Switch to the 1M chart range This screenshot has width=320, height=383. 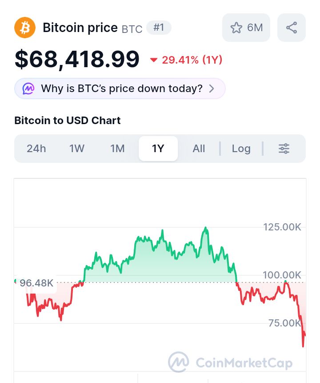[x=117, y=149]
